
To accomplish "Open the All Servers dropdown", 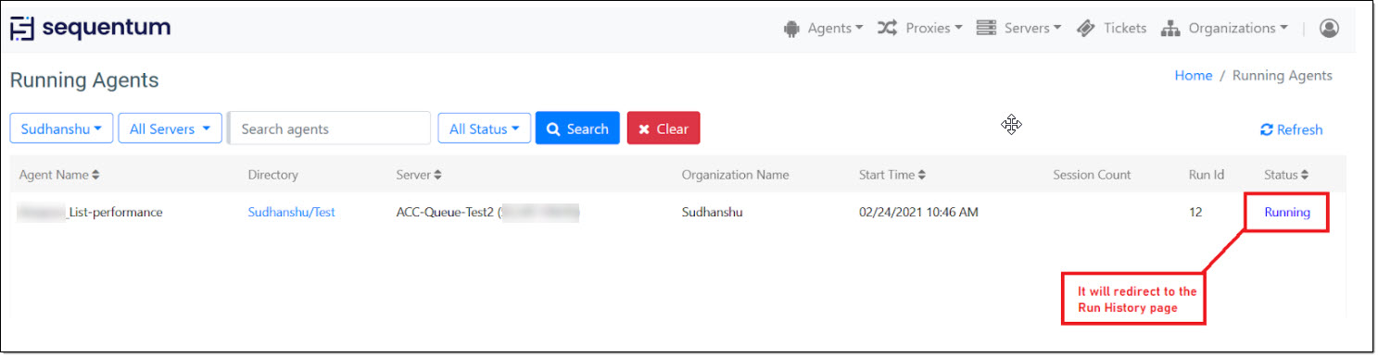I will (170, 129).
